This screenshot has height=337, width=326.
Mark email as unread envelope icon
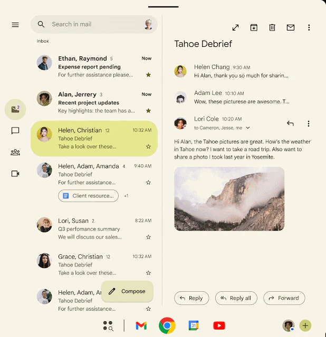point(290,27)
